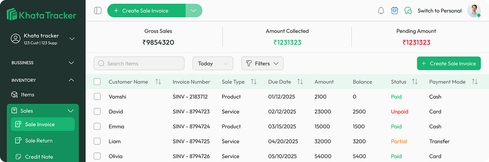Screen dimensions: 489x162
Task: Click customer name Olivia
Action: [x=115, y=156]
